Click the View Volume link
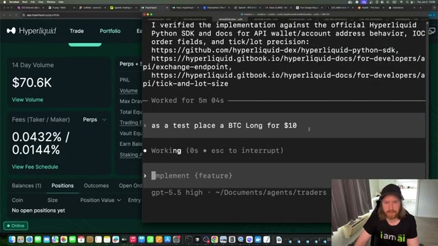 coord(27,100)
